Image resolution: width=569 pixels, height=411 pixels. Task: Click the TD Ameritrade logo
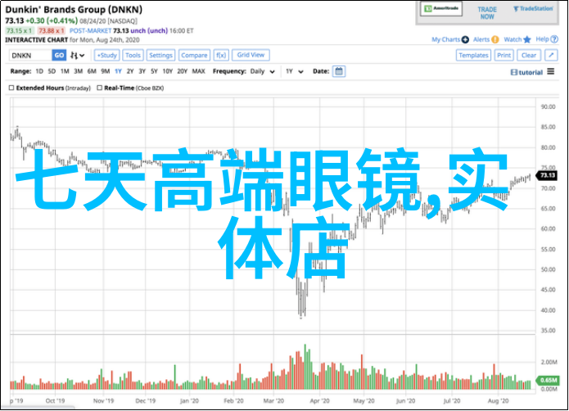click(x=441, y=9)
